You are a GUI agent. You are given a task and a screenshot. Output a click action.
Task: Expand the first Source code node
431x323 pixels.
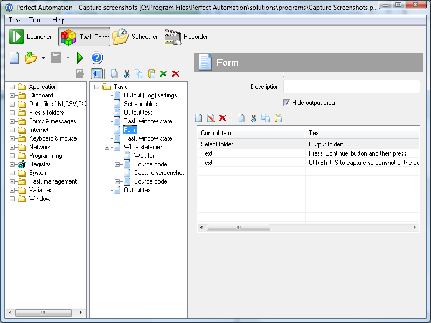[x=117, y=165]
